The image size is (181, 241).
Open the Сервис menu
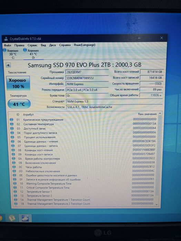[x=32, y=45]
